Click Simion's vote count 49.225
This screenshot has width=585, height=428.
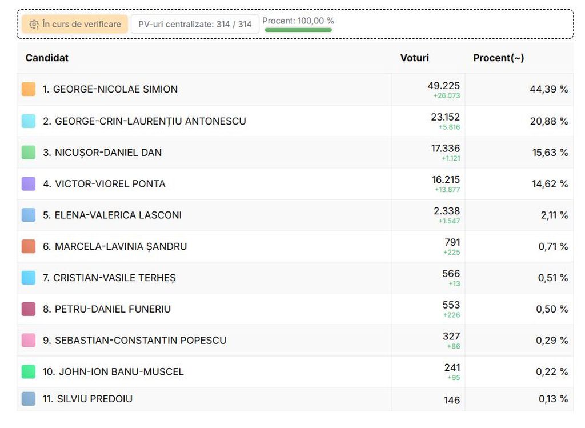click(x=443, y=86)
